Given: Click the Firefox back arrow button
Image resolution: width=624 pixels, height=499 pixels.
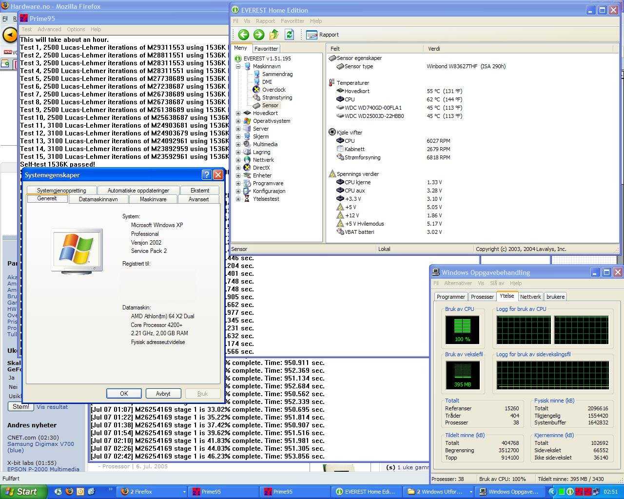Looking at the screenshot, I should tap(10, 35).
